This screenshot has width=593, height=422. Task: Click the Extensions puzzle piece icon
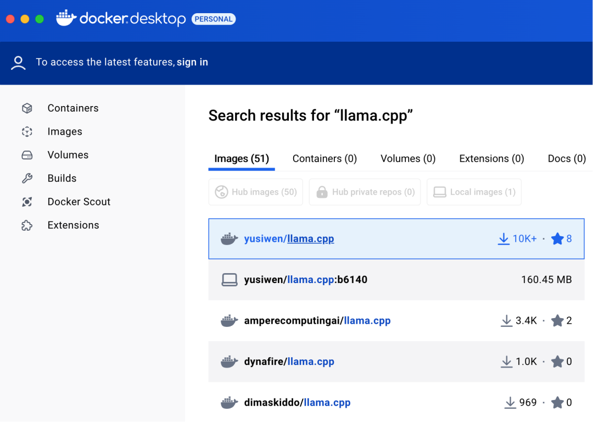click(x=27, y=226)
